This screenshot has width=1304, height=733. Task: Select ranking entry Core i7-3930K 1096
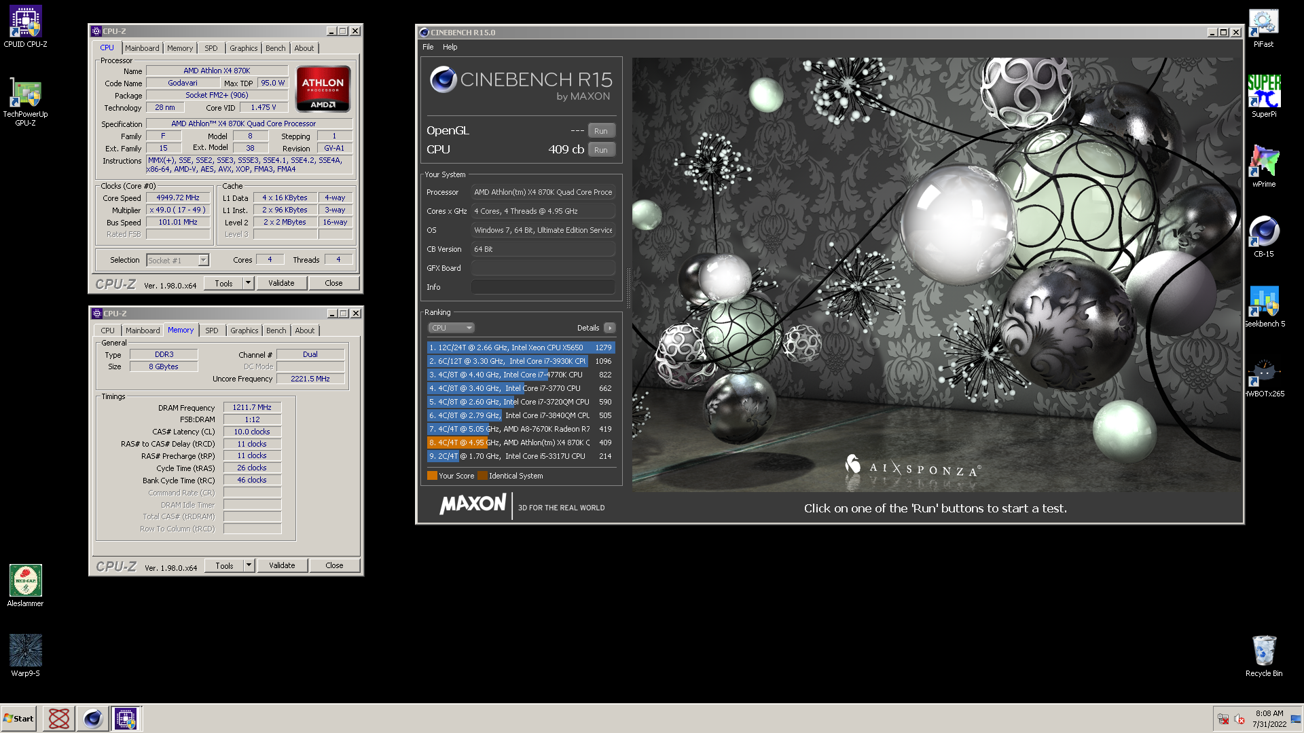pos(521,361)
